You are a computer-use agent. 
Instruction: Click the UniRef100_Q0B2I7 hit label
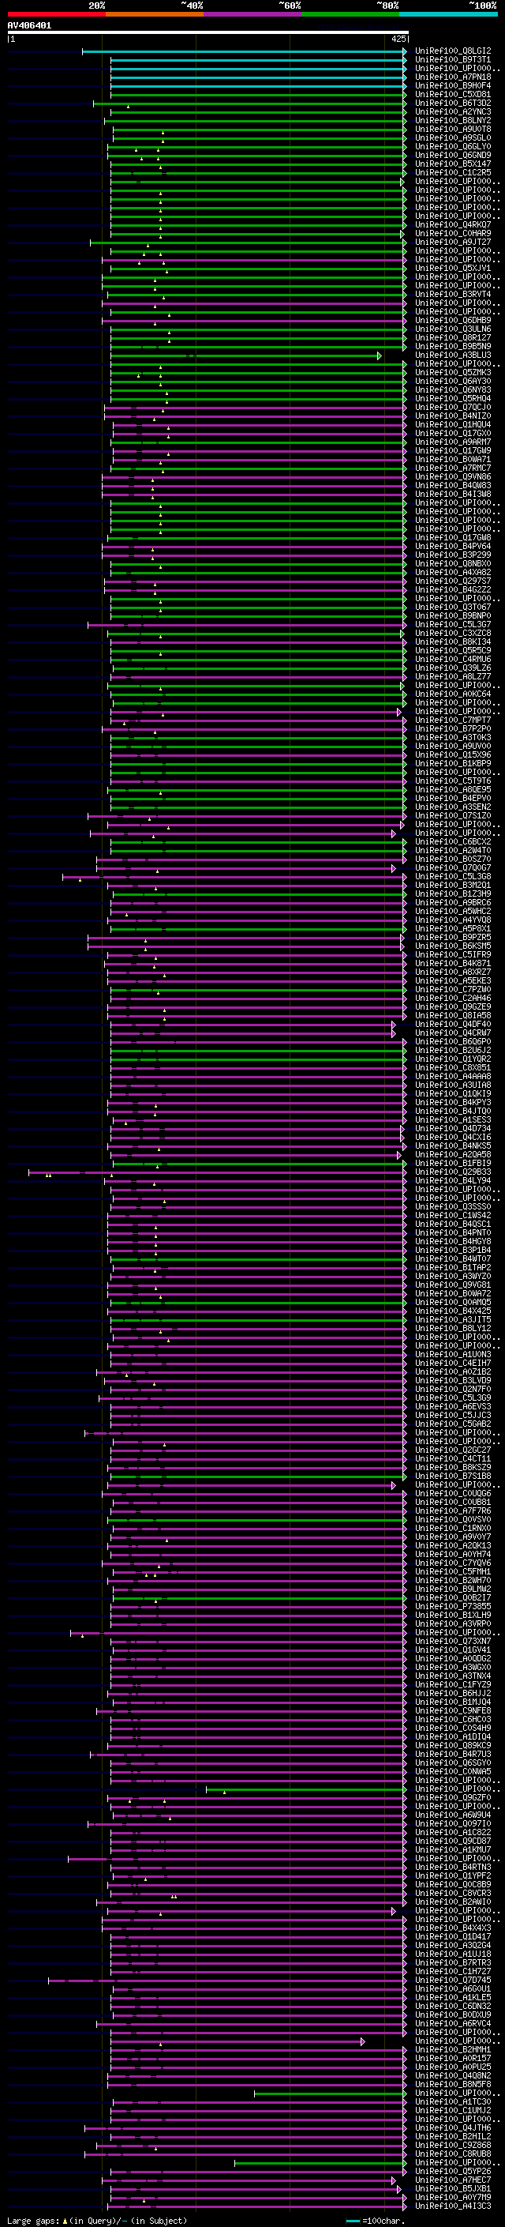(x=453, y=1597)
